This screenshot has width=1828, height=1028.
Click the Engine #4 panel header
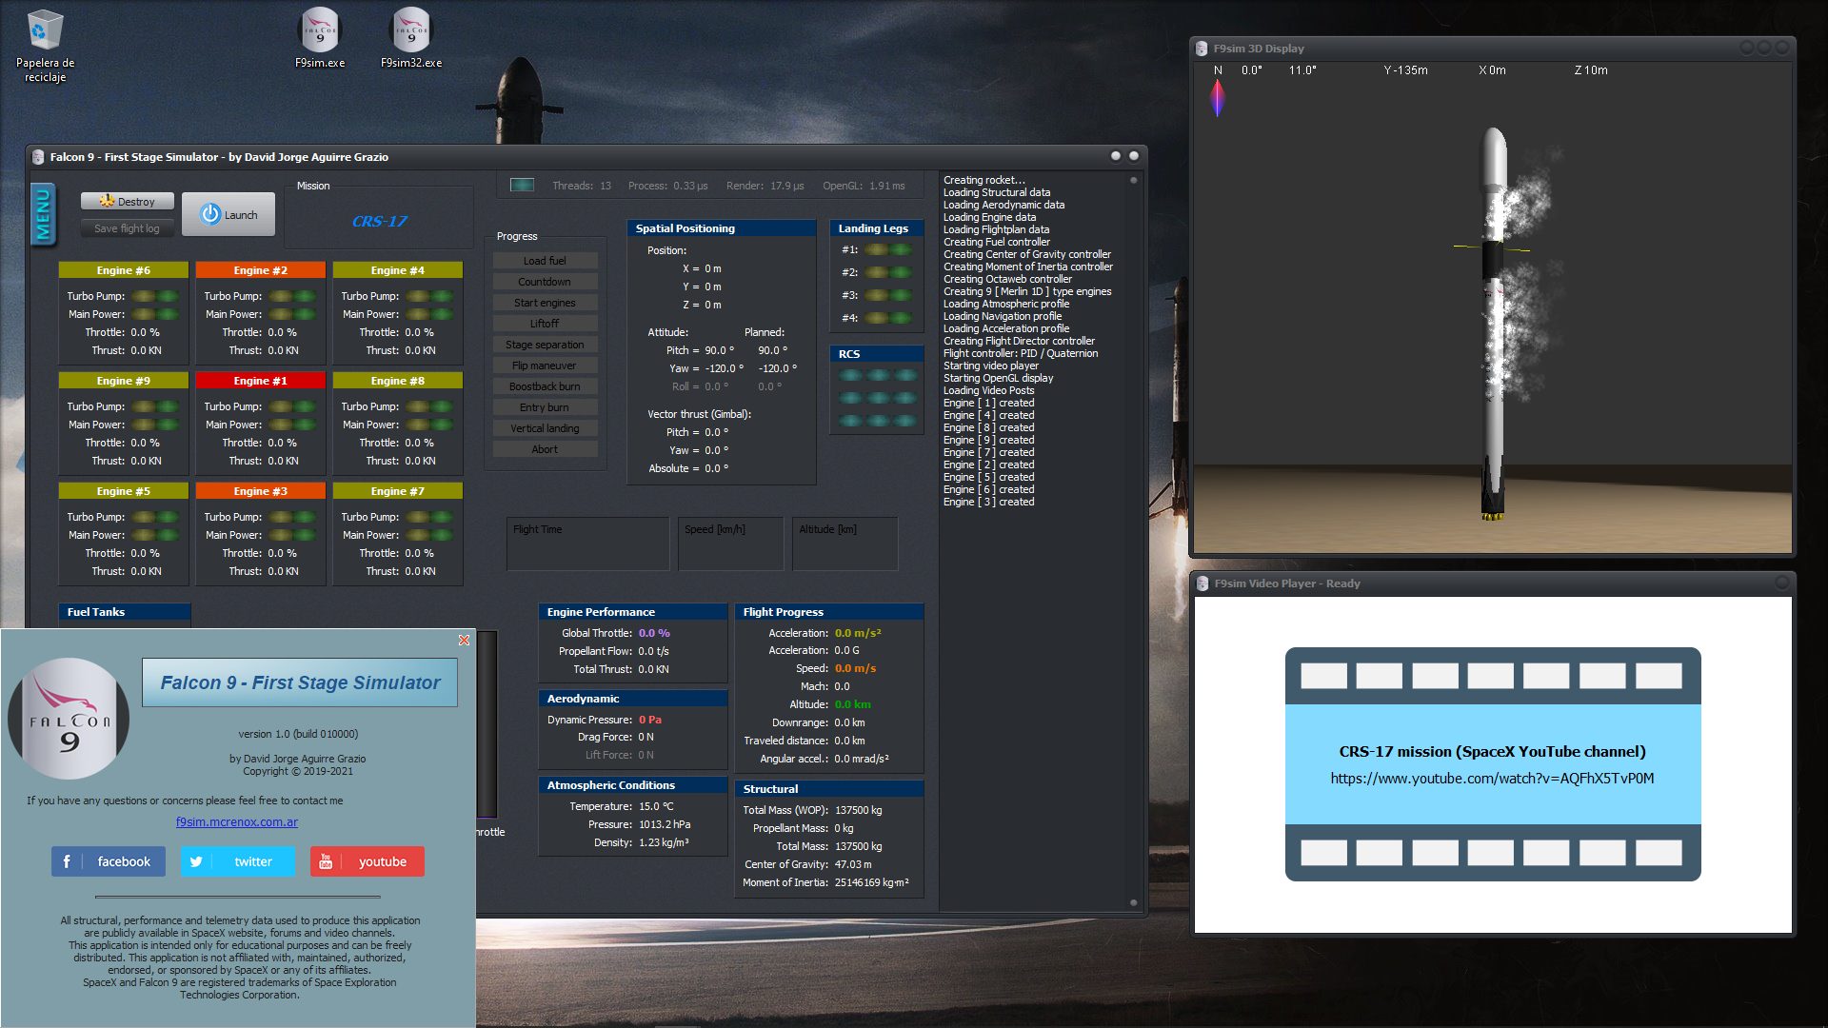click(x=398, y=270)
